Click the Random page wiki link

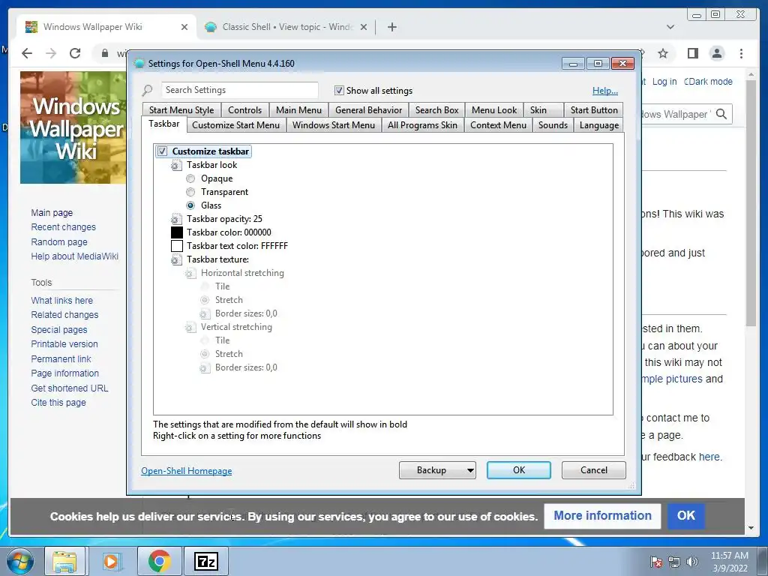pos(59,242)
